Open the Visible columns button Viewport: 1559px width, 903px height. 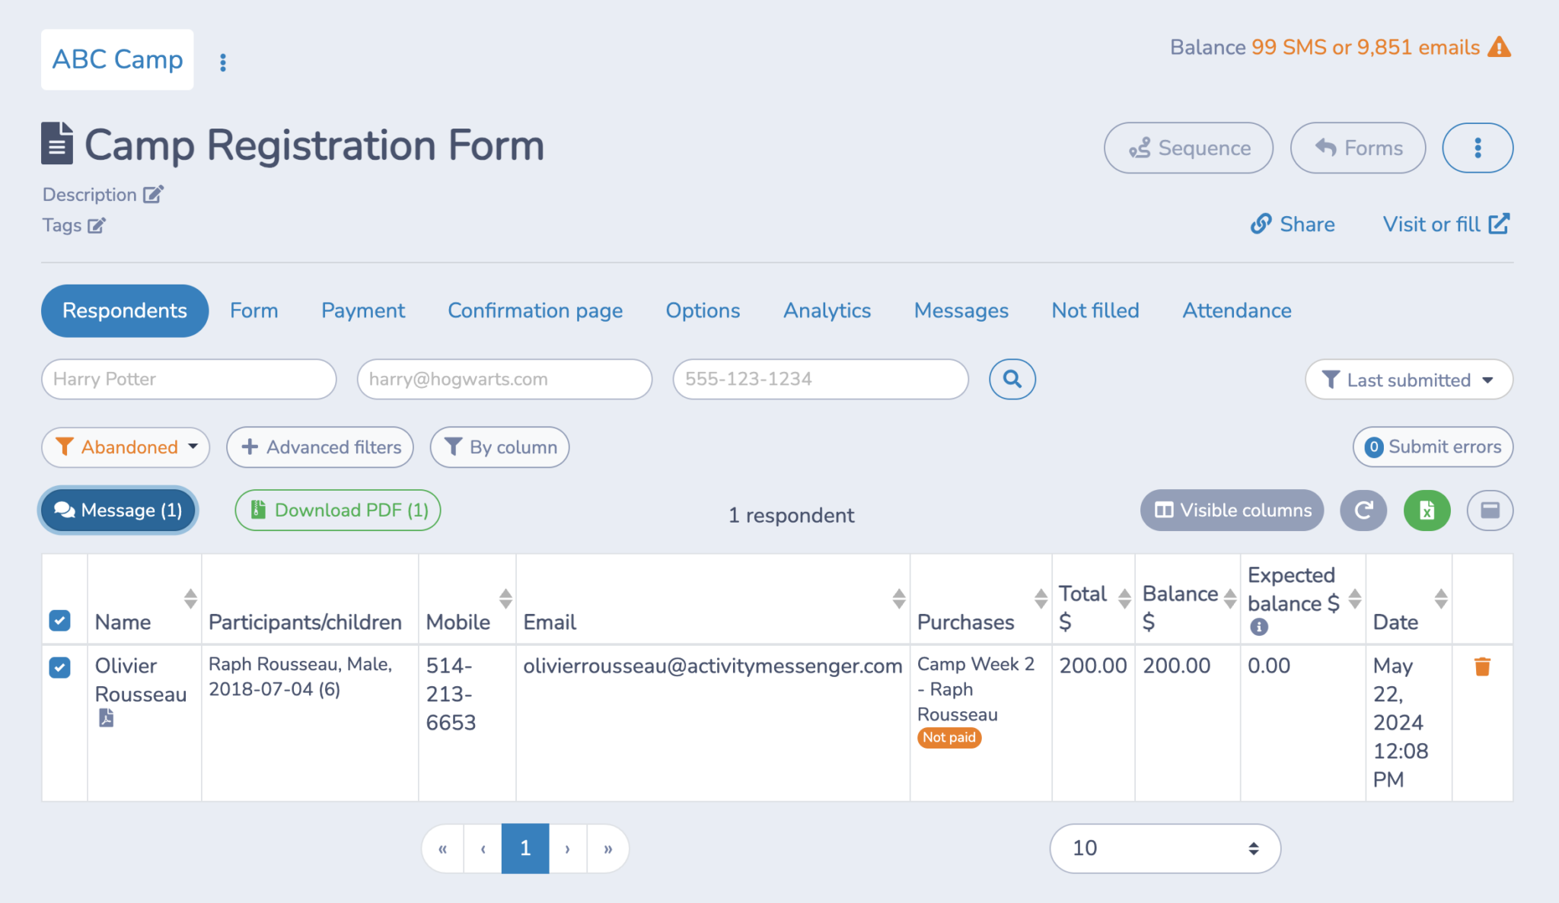pos(1232,510)
